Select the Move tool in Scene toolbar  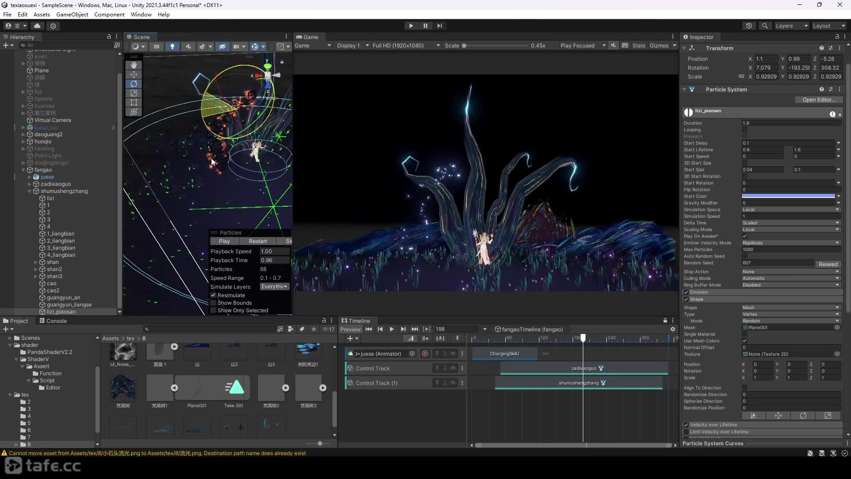click(134, 75)
